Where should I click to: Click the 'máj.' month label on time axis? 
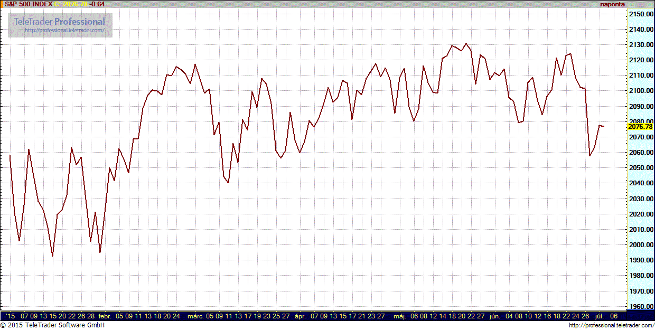[400, 316]
